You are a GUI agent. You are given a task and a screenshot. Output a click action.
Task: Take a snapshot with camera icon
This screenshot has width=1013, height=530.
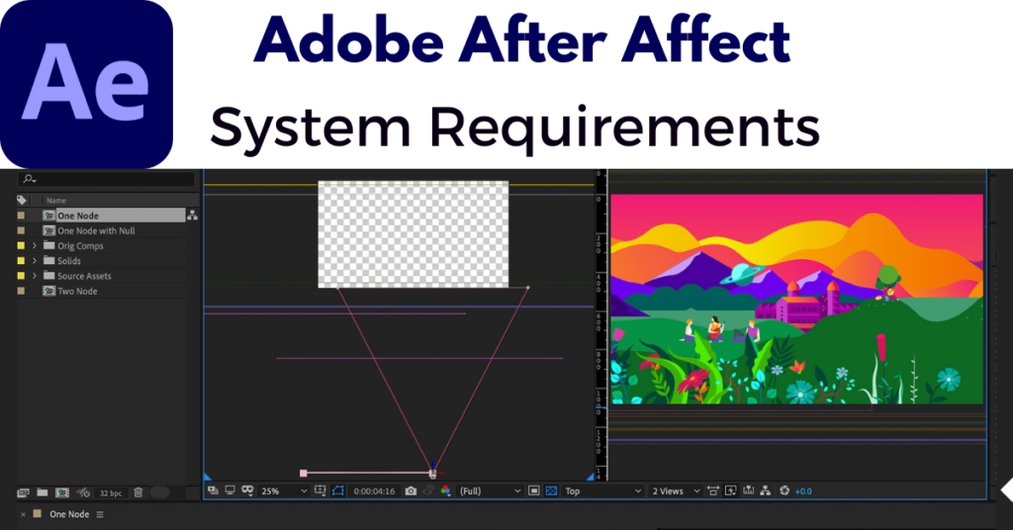click(x=411, y=491)
